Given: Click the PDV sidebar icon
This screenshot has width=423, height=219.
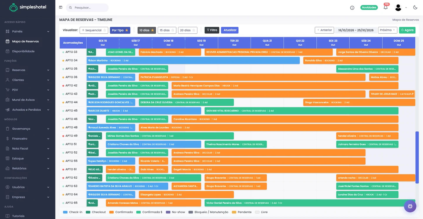Looking at the screenshot, I should [x=7, y=90].
